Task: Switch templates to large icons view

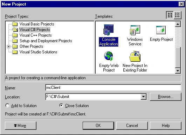Action: coord(170,15)
